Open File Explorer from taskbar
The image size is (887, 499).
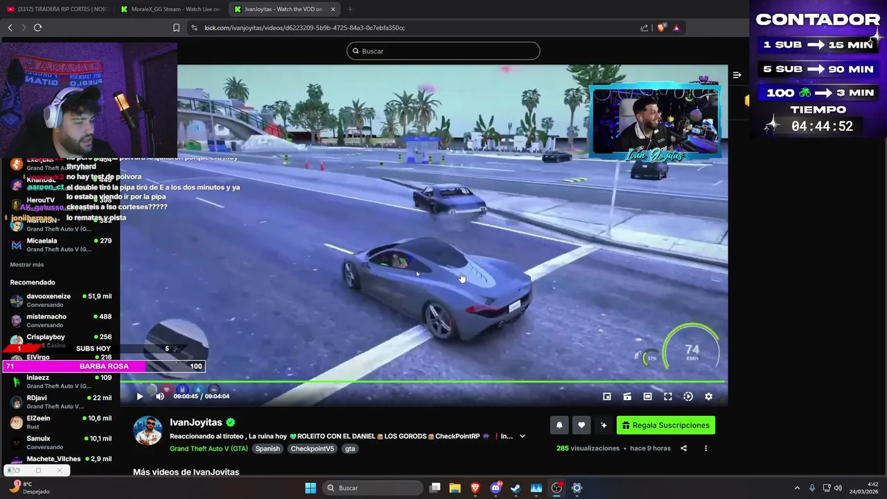click(x=455, y=488)
